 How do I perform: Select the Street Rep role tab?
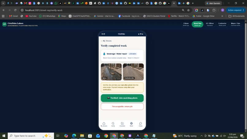tap(197, 24)
